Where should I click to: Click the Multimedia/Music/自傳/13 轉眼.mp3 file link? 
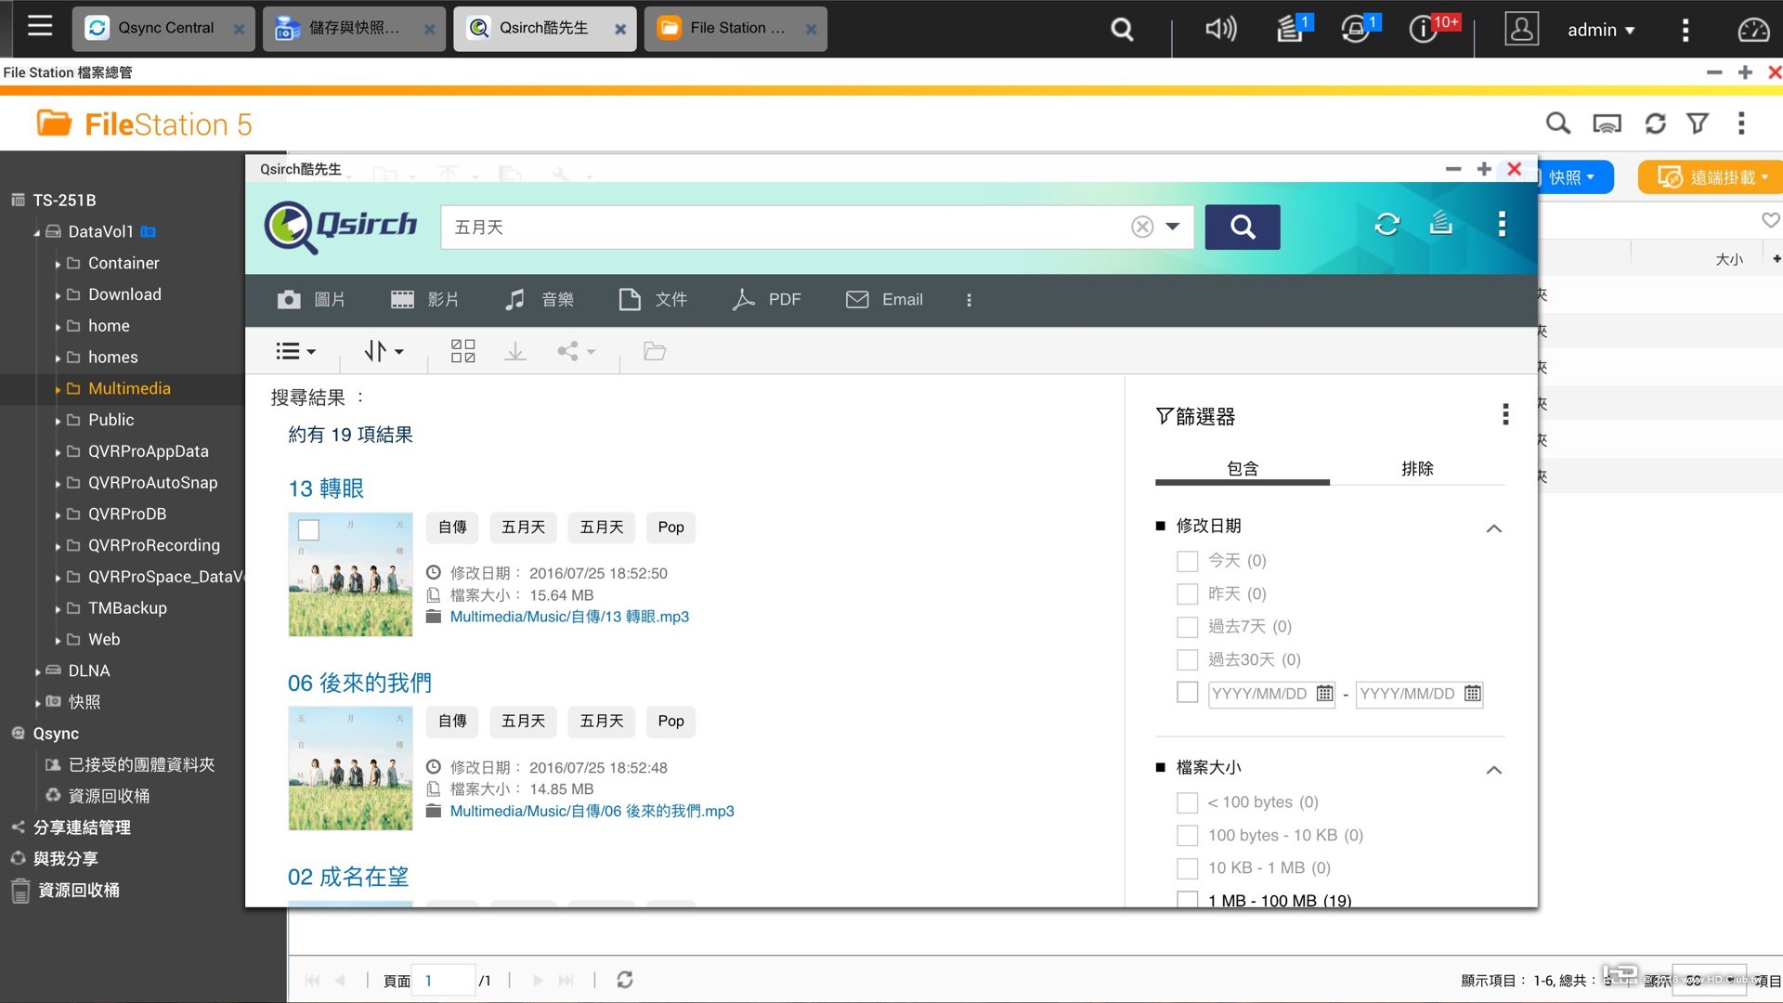click(569, 616)
